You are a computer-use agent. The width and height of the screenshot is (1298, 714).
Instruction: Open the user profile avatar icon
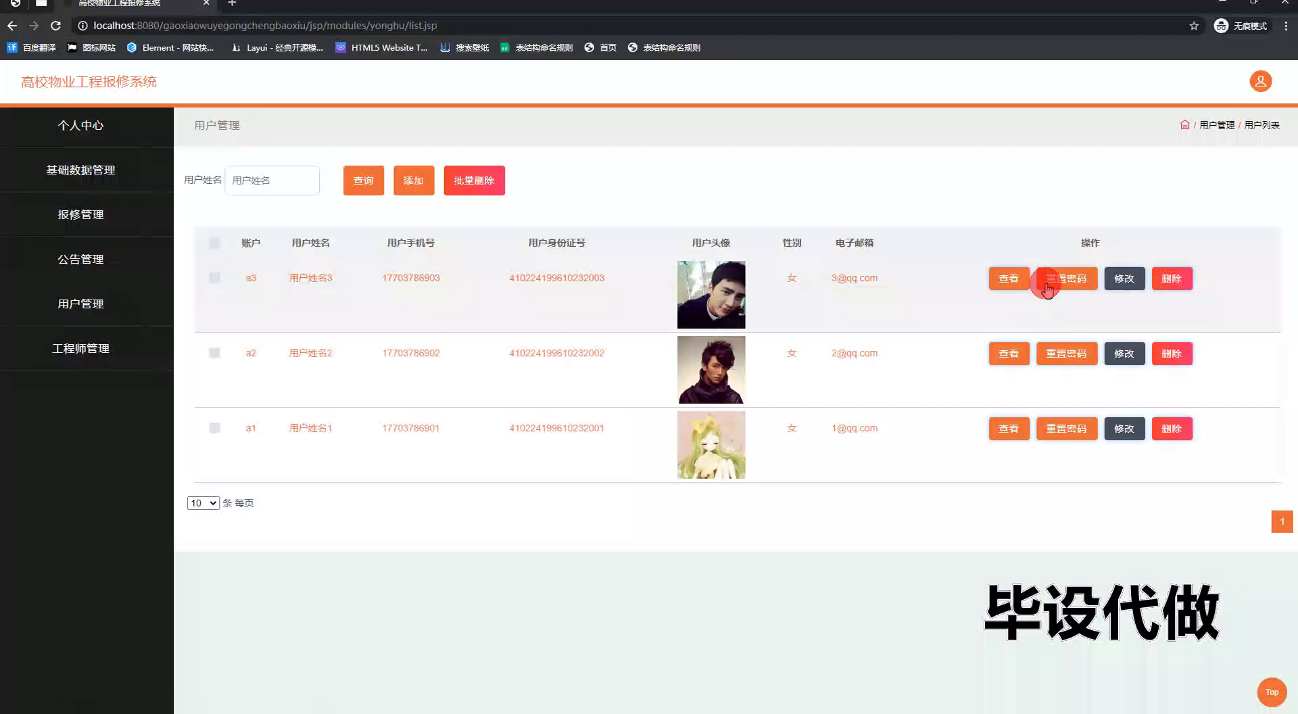coord(1260,81)
